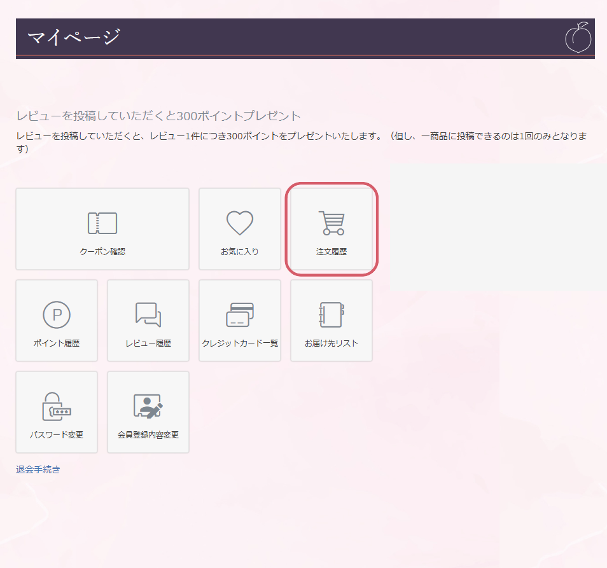Open the クレジットカード一覧 card list tile

tap(239, 320)
